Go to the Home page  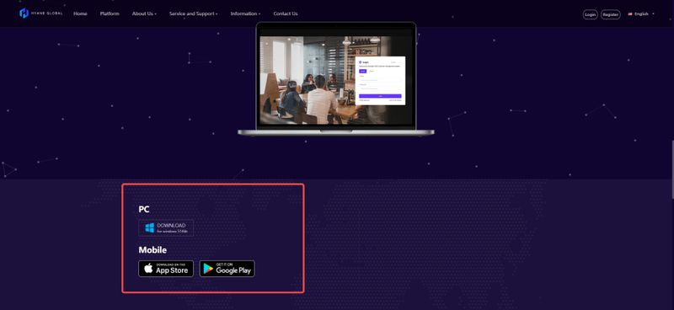(80, 13)
